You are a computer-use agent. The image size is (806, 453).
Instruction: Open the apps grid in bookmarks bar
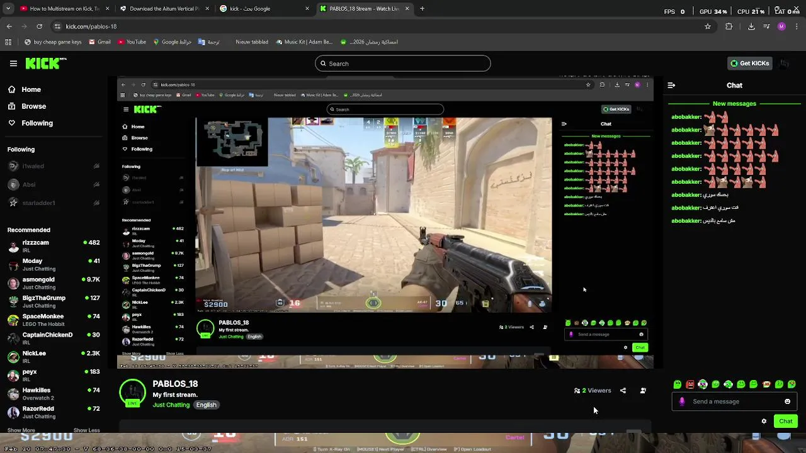[8, 42]
